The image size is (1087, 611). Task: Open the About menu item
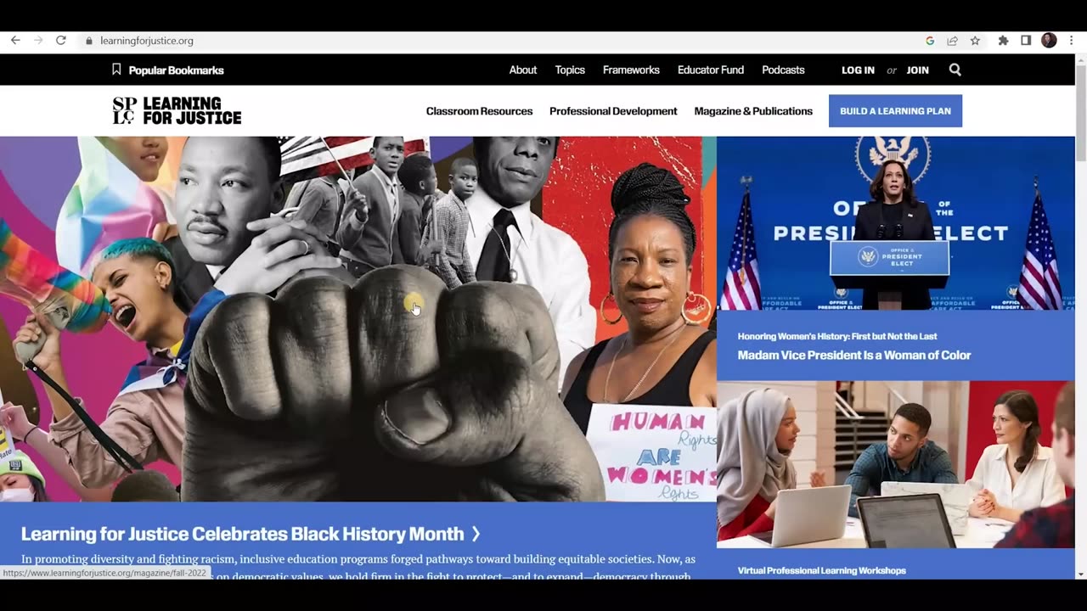[523, 70]
